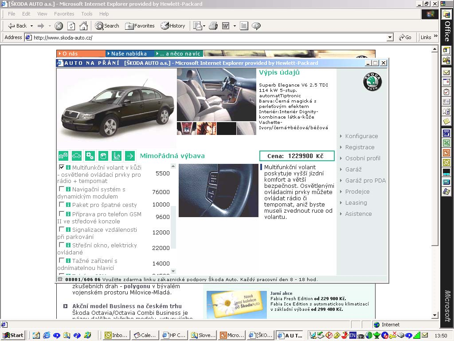This screenshot has width=454, height=341.
Task: Select the black color swatch thumbnail
Action: (x=227, y=128)
